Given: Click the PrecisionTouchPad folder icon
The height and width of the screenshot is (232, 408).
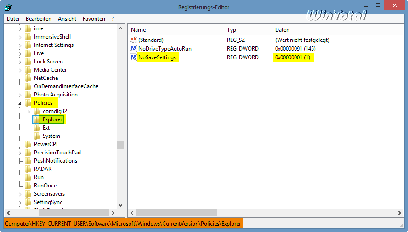Looking at the screenshot, I should [x=28, y=153].
